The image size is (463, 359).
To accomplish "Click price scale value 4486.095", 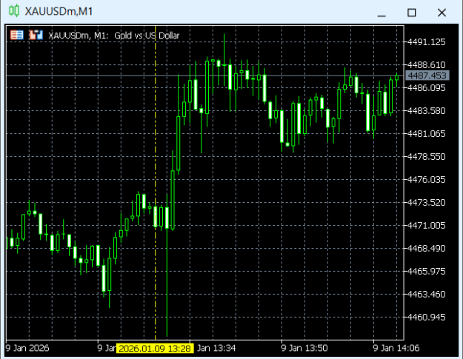I will coord(427,88).
